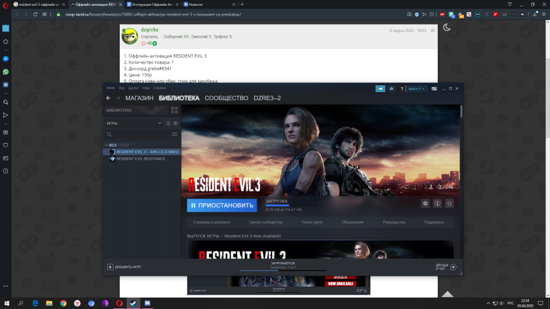Open Opera tab list menu arrow
The image size is (550, 309).
[510, 4]
